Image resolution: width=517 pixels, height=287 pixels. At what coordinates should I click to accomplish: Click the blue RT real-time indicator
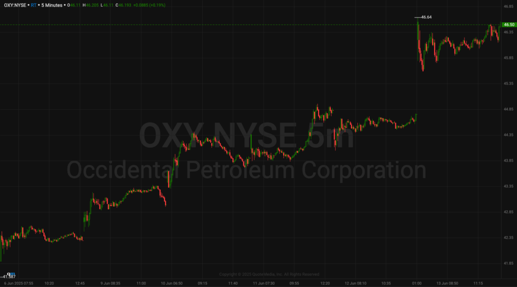(x=34, y=5)
